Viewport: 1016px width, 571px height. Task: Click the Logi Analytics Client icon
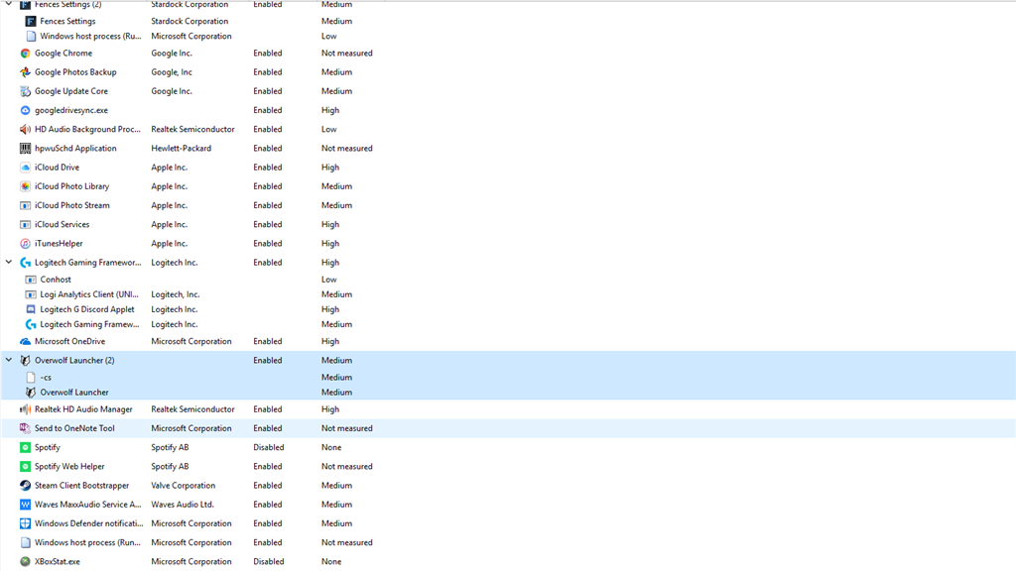coord(31,294)
